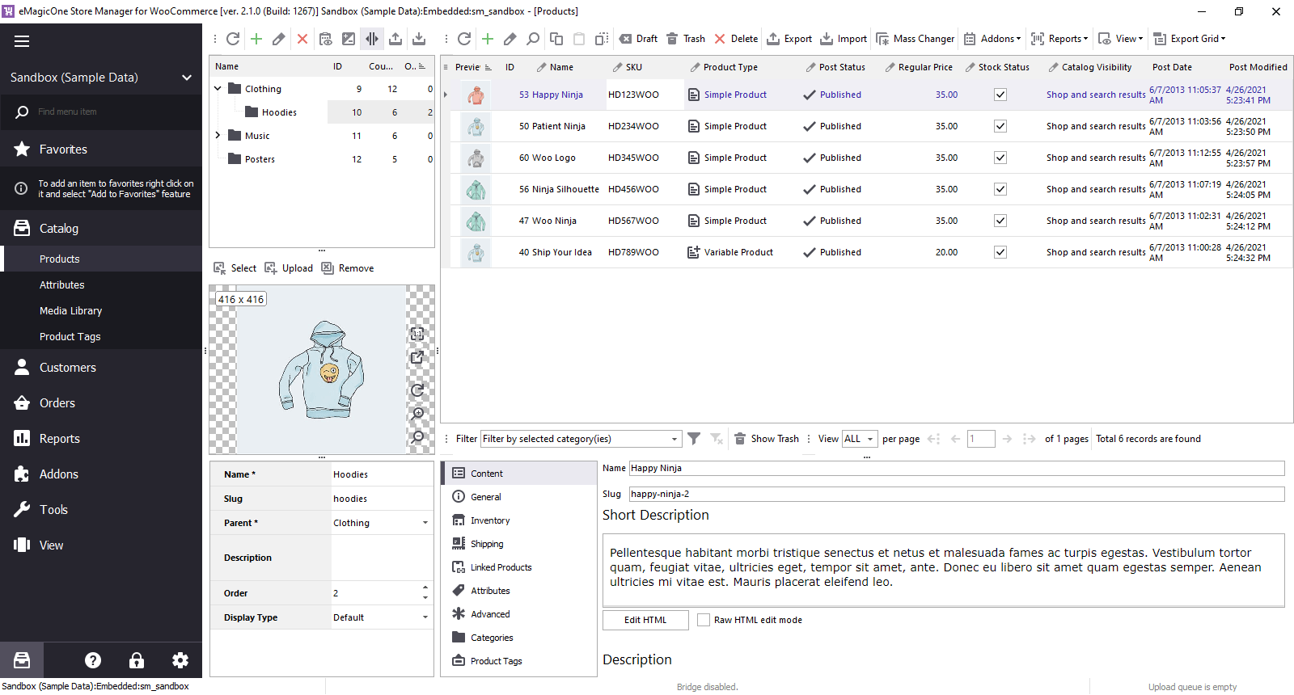Click the Edit HTML button
Viewport: 1294px width, 695px height.
click(x=645, y=620)
